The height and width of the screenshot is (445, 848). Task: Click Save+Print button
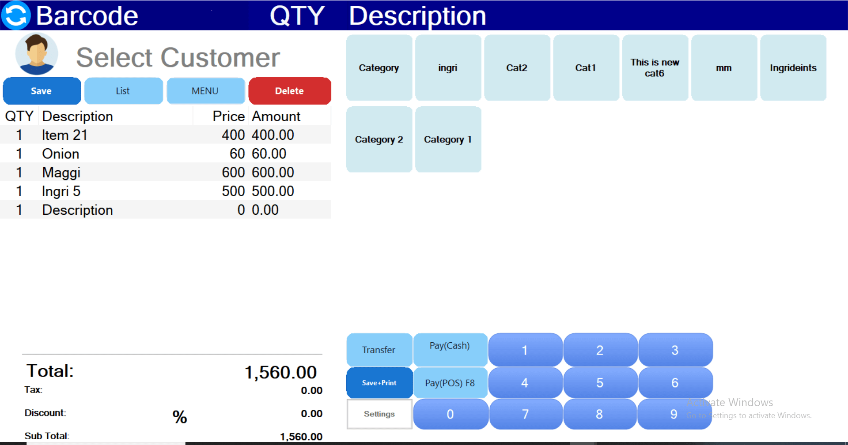[379, 383]
